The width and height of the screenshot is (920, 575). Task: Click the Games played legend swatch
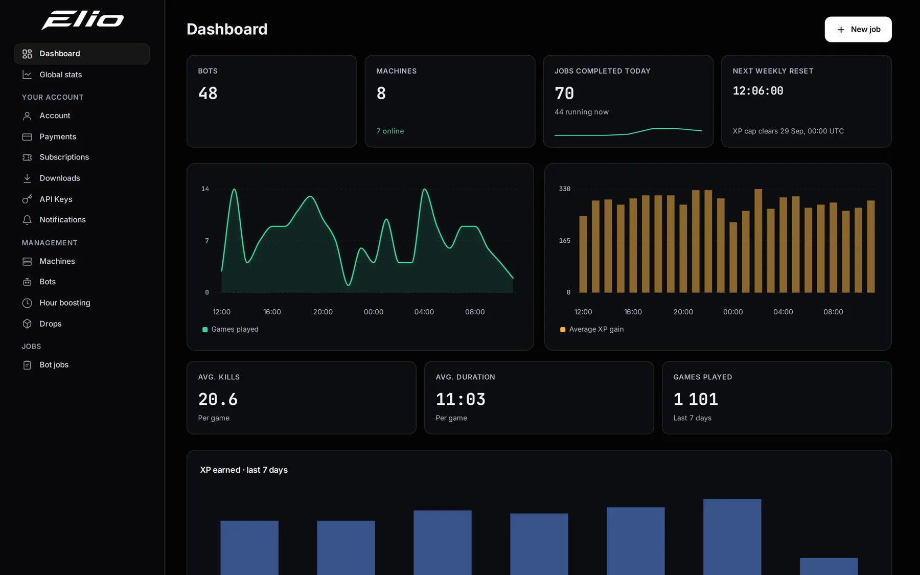[205, 330]
